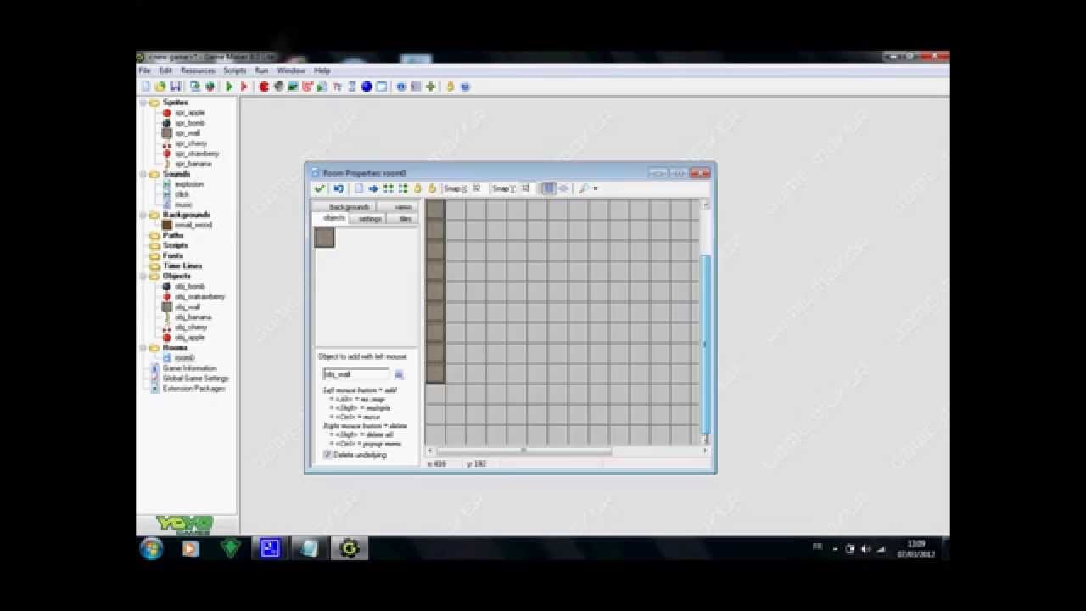Click the Snap Y value field
Viewport: 1086px width, 611px height.
pos(526,188)
